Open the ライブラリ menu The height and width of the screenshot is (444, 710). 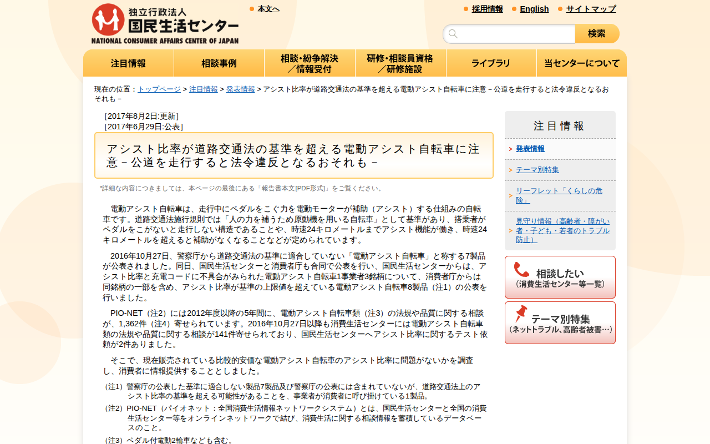click(491, 63)
